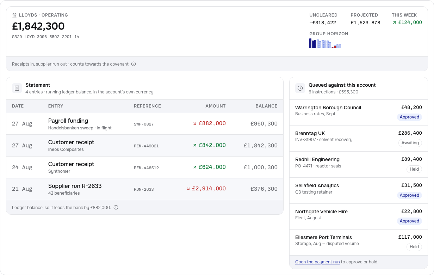The image size is (434, 275).
Task: Click Held badge for Redhill Engineering
Action: pyautogui.click(x=414, y=169)
